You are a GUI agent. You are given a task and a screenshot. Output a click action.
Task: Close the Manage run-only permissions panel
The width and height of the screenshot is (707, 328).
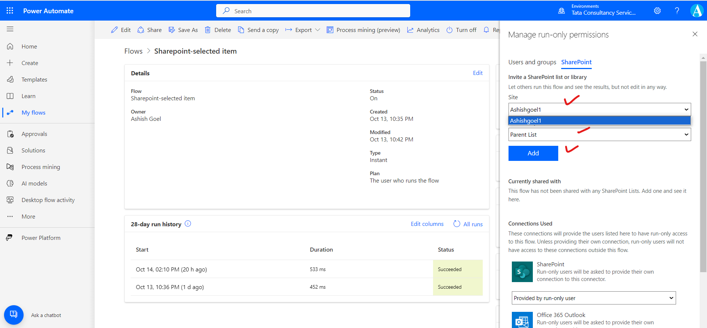[695, 34]
